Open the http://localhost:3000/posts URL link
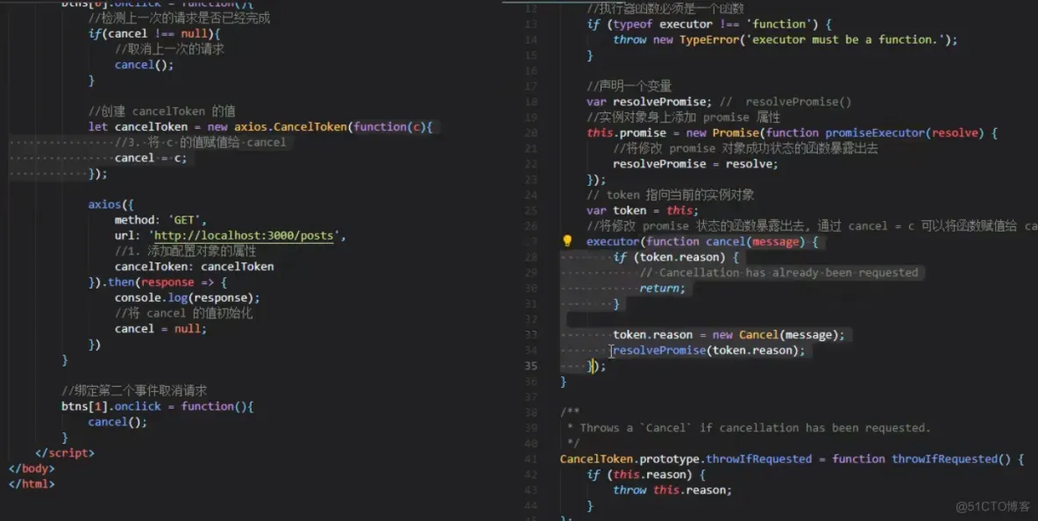Image resolution: width=1038 pixels, height=521 pixels. [244, 236]
